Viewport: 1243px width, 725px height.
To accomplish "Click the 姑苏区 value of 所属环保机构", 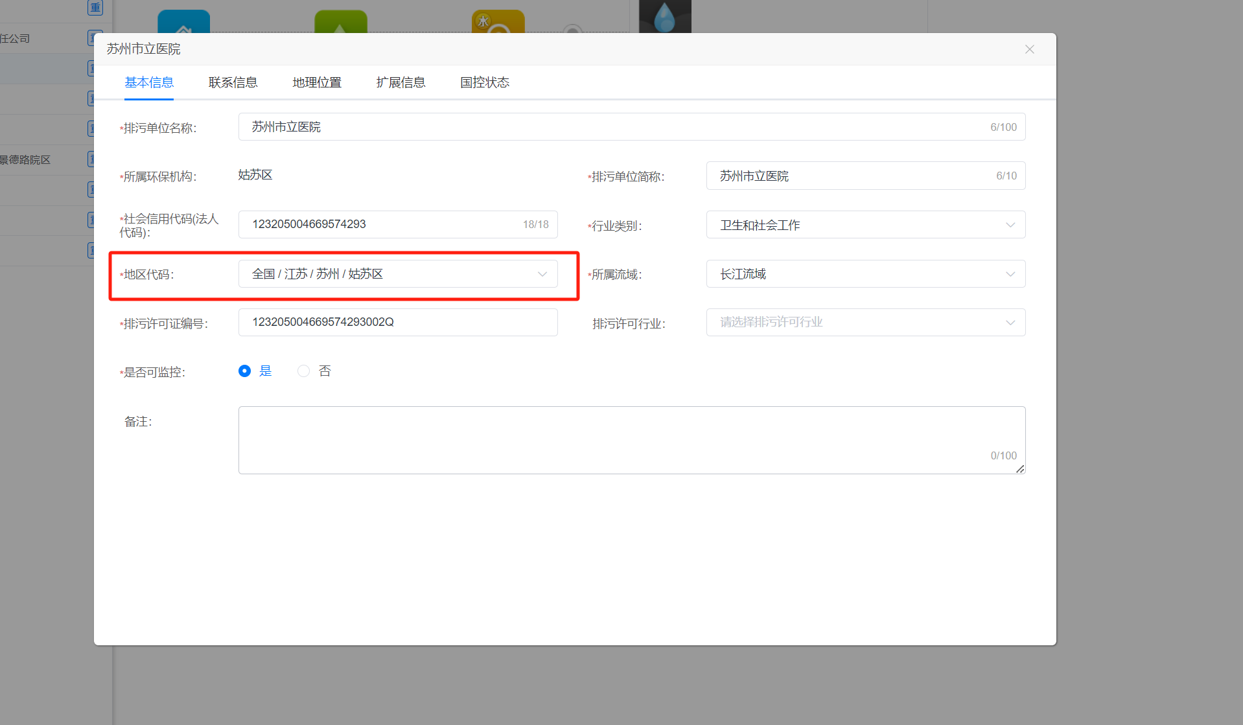I will tap(255, 175).
